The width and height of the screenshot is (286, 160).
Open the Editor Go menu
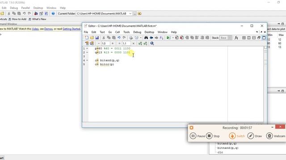pyautogui.click(x=110, y=32)
